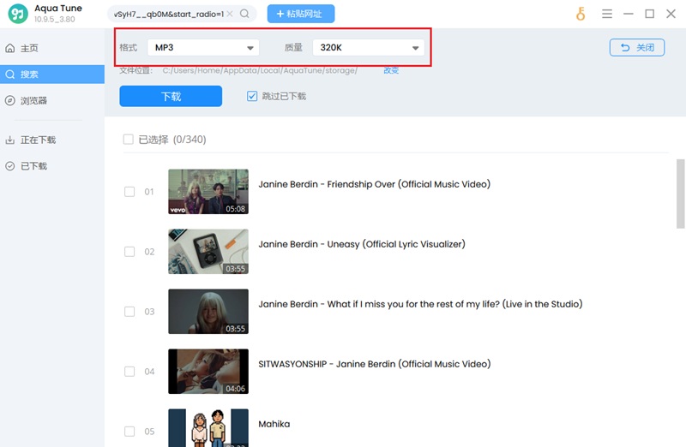686x447 pixels.
Task: Open the 质量 320K quality dropdown
Action: (x=369, y=47)
